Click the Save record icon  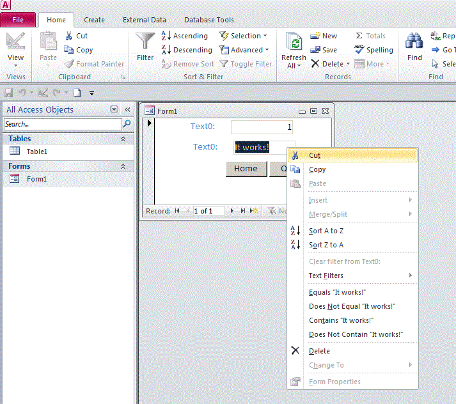coord(315,50)
